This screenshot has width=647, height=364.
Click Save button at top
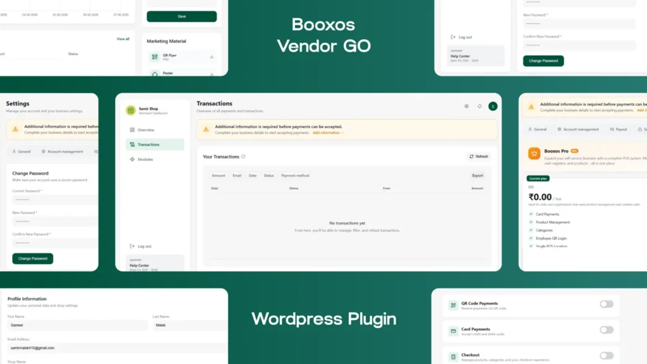181,16
